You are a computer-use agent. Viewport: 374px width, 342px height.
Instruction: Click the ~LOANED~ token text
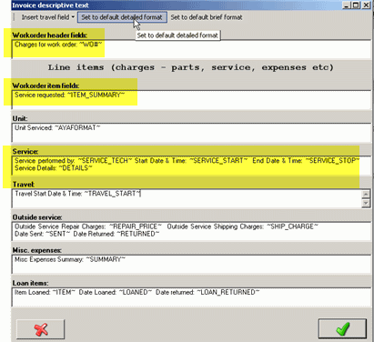(x=135, y=292)
